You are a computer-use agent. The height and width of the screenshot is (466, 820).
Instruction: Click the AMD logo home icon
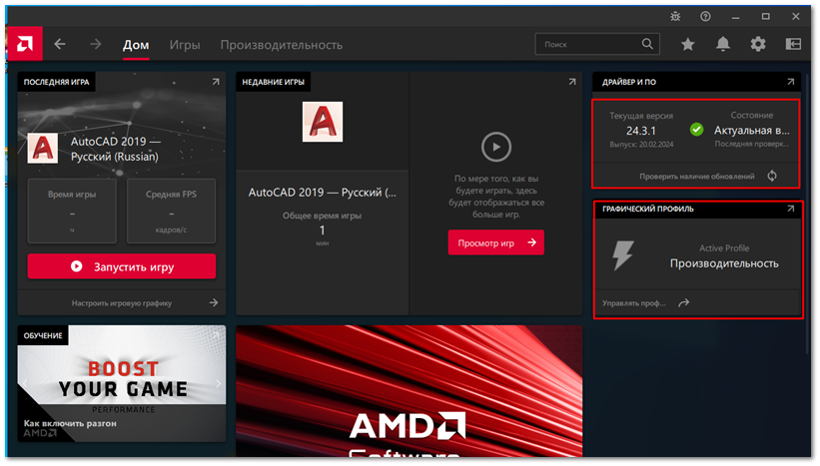25,44
